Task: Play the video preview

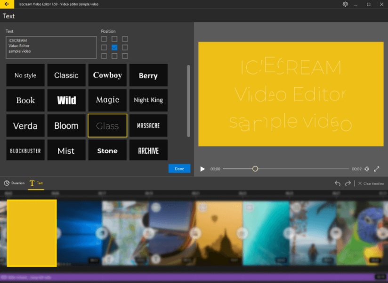Action: (x=202, y=169)
